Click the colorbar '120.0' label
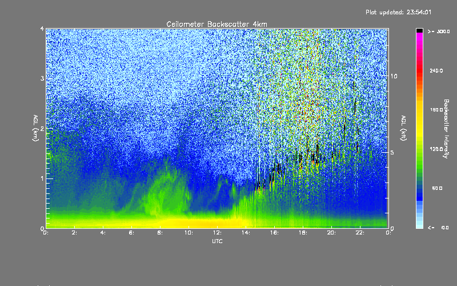This screenshot has width=457, height=286. tap(436, 149)
